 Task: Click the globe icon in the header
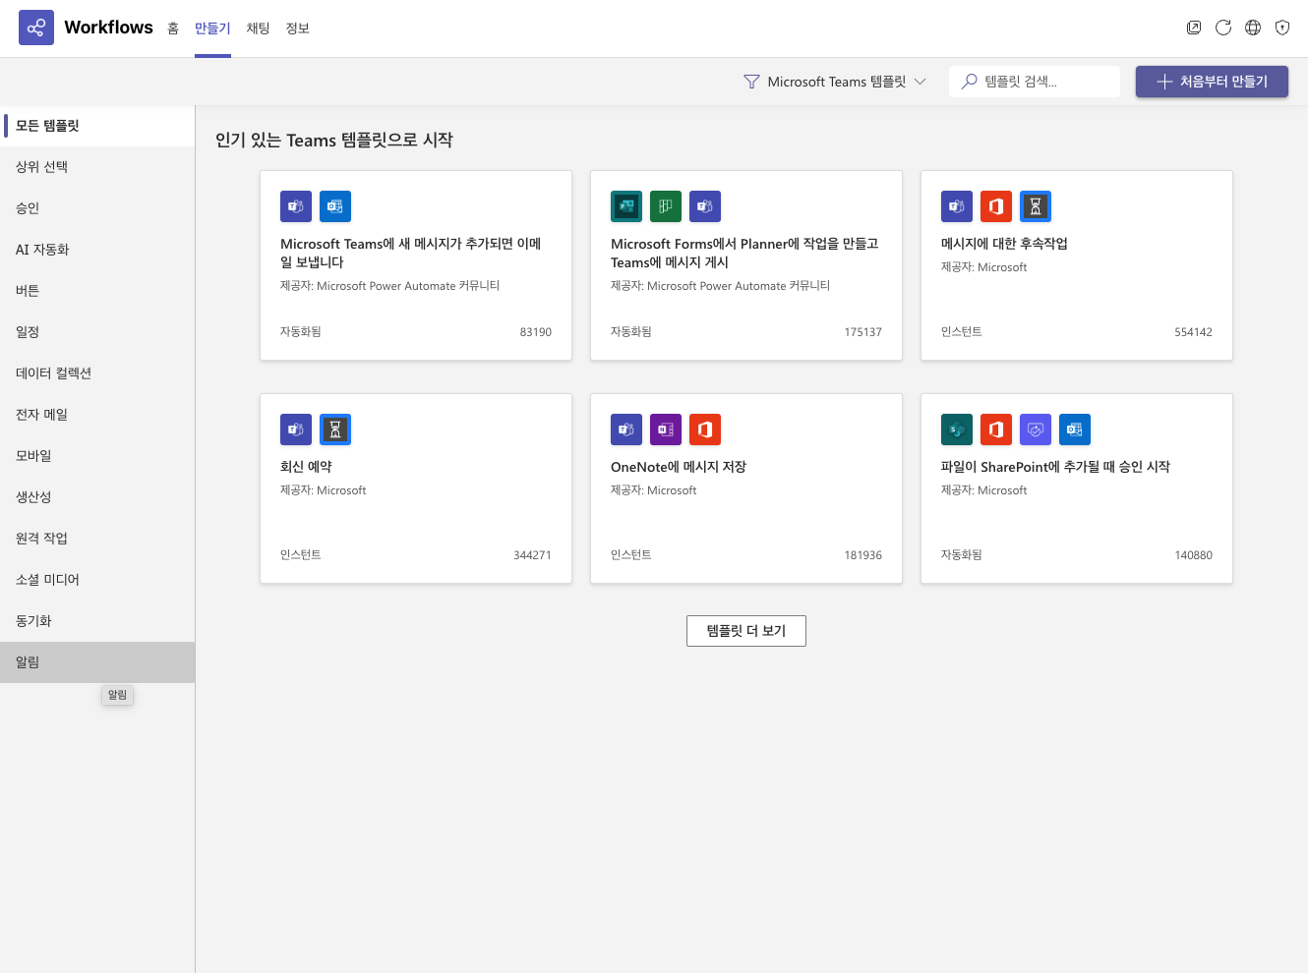point(1253,28)
